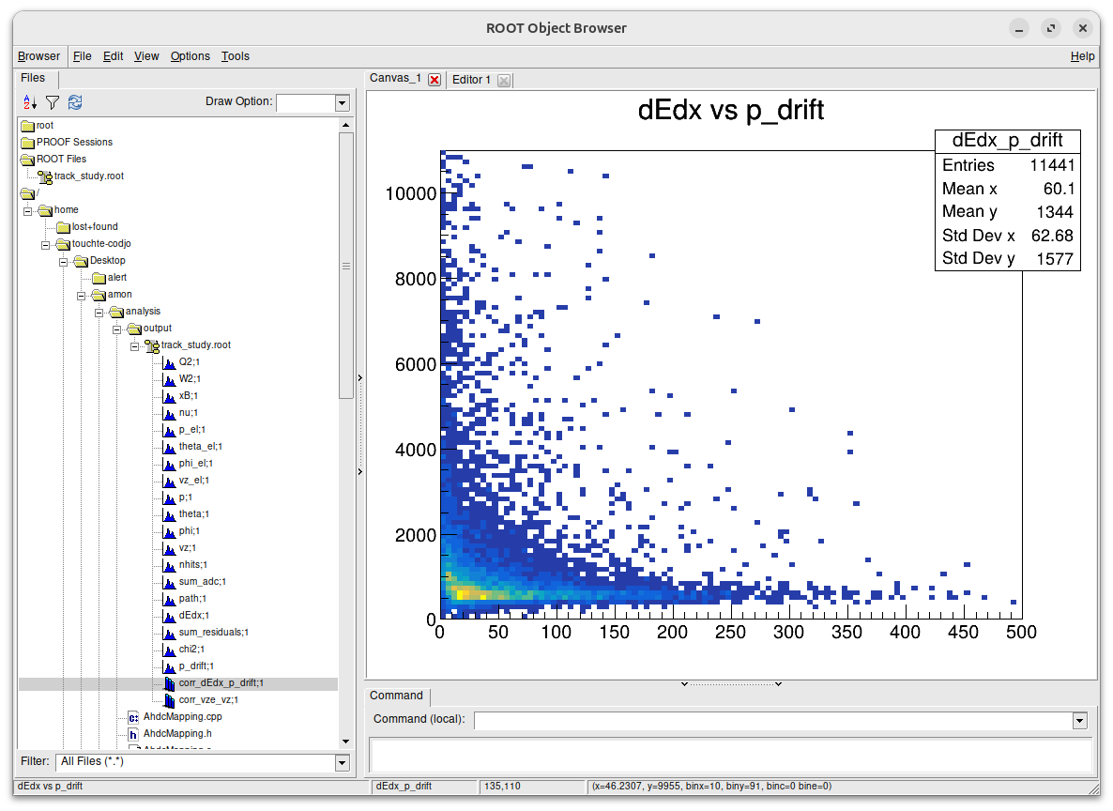The width and height of the screenshot is (1113, 811).
Task: Select the AhdcMapping.cpp file icon
Action: tap(133, 717)
